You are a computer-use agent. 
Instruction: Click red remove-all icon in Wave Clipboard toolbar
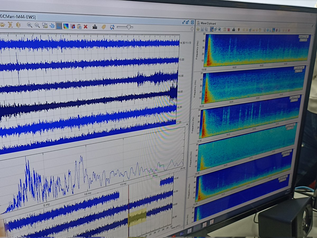pyautogui.click(x=229, y=30)
